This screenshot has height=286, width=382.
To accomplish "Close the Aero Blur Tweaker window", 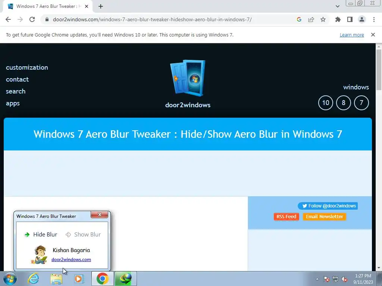I will pyautogui.click(x=99, y=214).
